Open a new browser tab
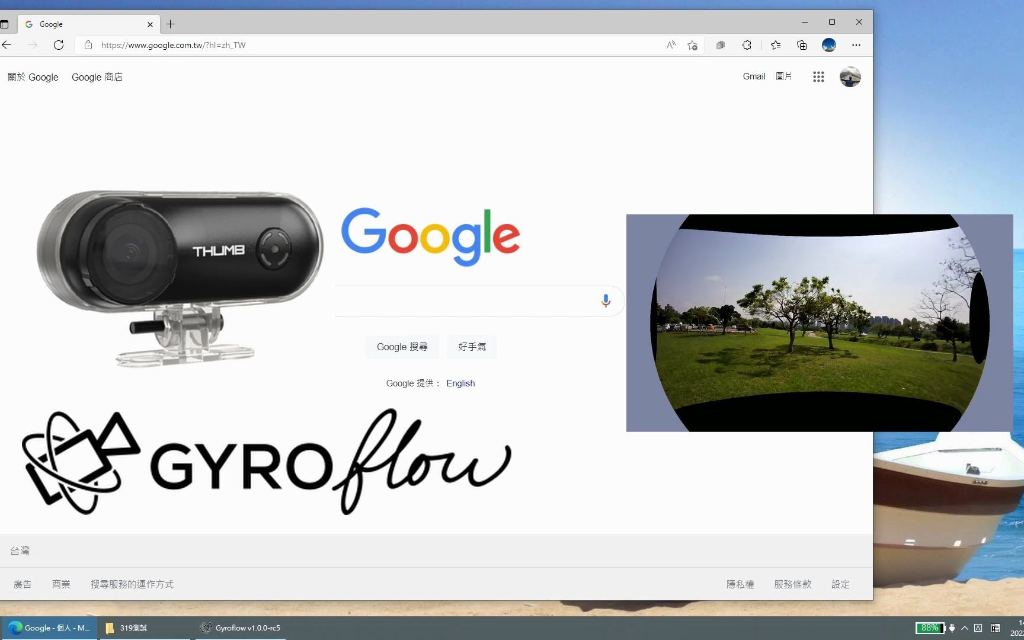Viewport: 1024px width, 640px height. pyautogui.click(x=171, y=24)
